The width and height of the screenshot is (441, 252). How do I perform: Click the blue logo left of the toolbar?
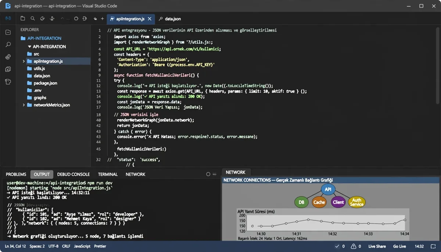coord(8,18)
